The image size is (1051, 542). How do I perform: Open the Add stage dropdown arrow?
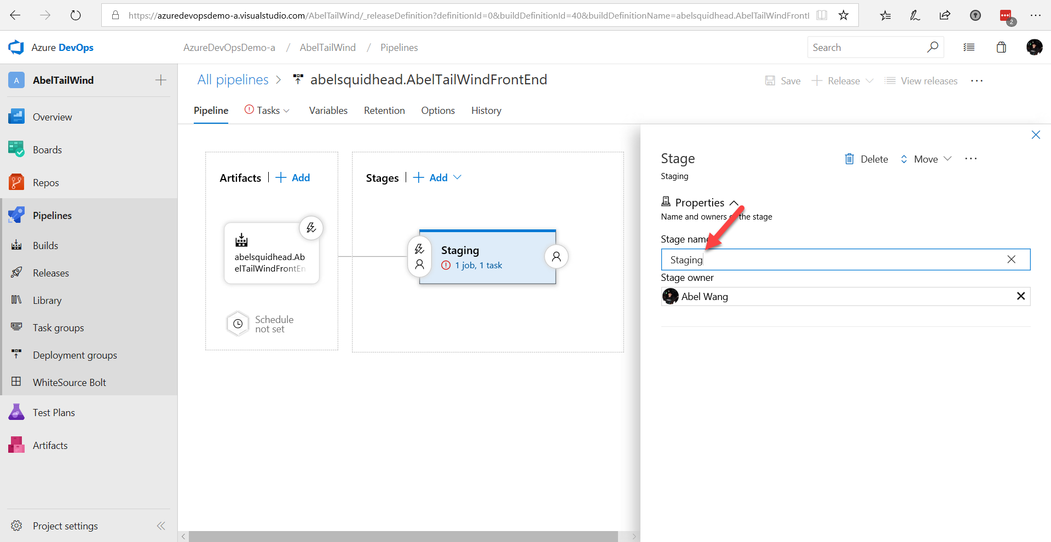[458, 177]
